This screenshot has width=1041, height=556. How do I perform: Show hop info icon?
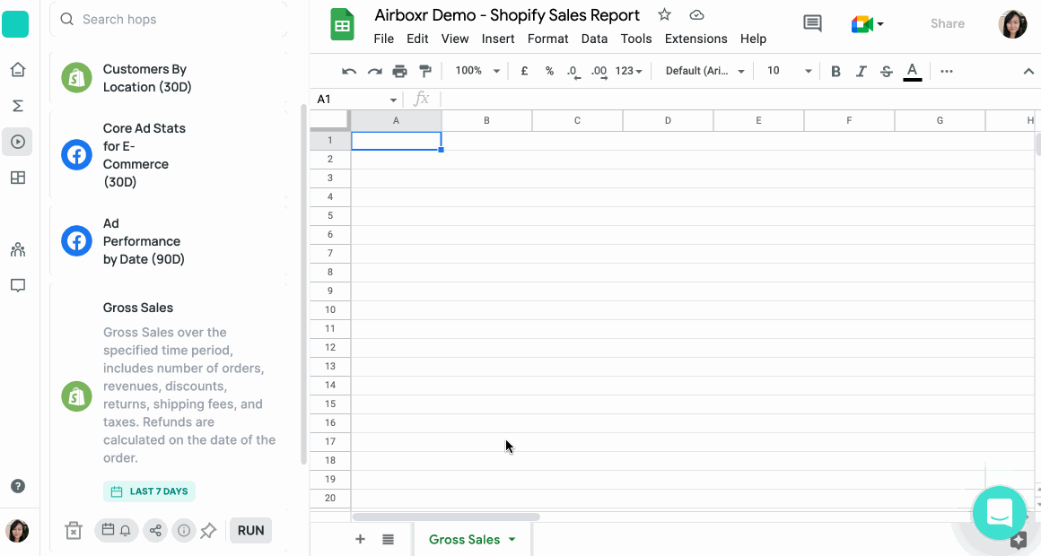coord(184,530)
